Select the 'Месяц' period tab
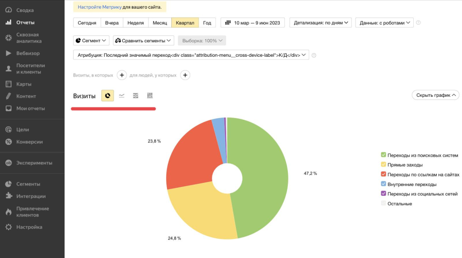 [160, 23]
